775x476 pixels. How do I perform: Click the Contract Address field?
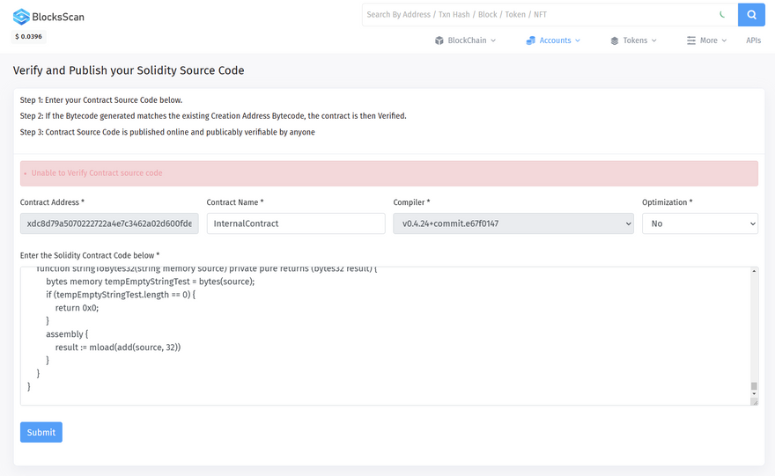click(109, 223)
